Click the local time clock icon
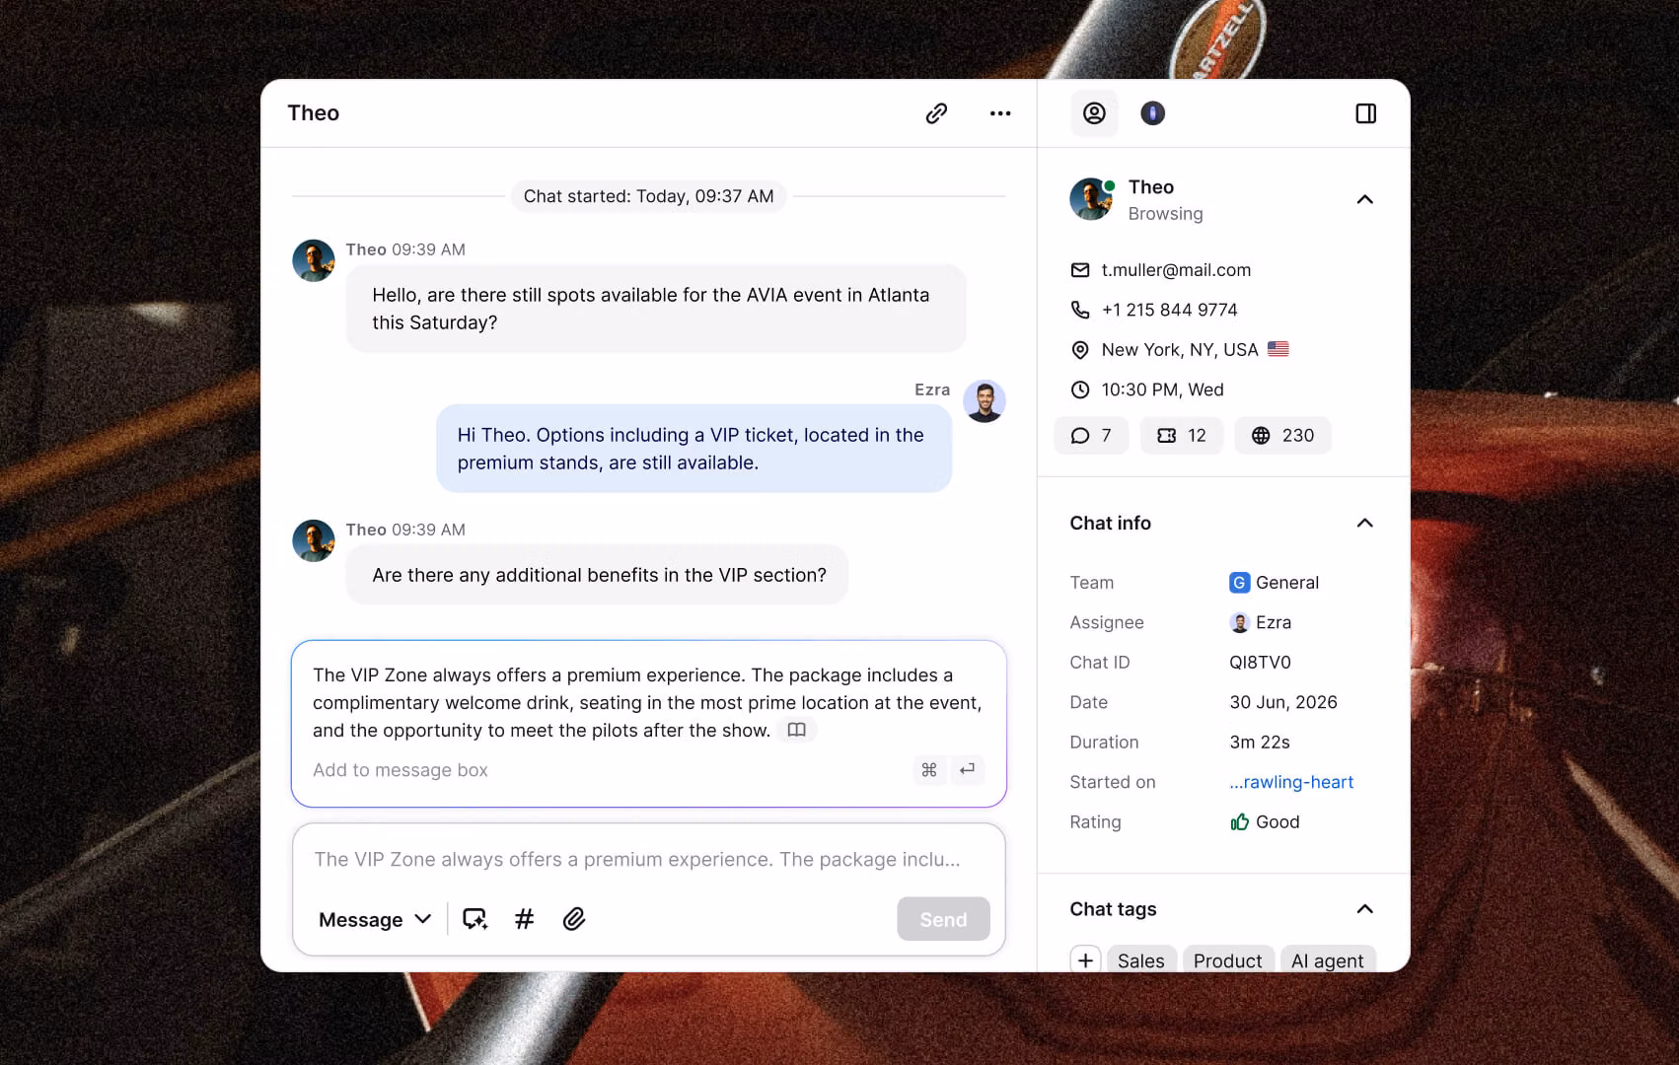The image size is (1679, 1065). 1080,390
